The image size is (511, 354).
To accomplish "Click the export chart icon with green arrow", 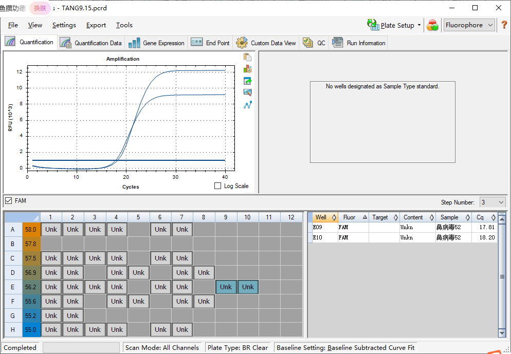I will pos(247,81).
